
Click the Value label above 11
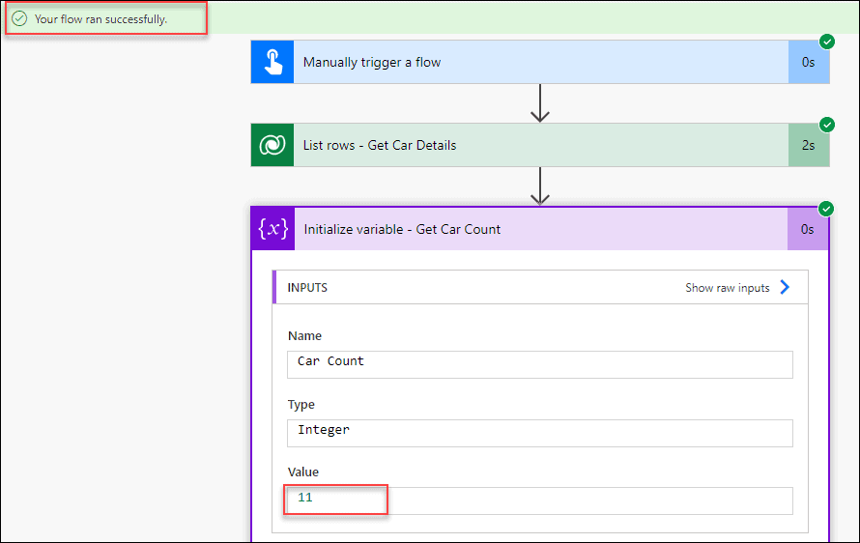302,472
